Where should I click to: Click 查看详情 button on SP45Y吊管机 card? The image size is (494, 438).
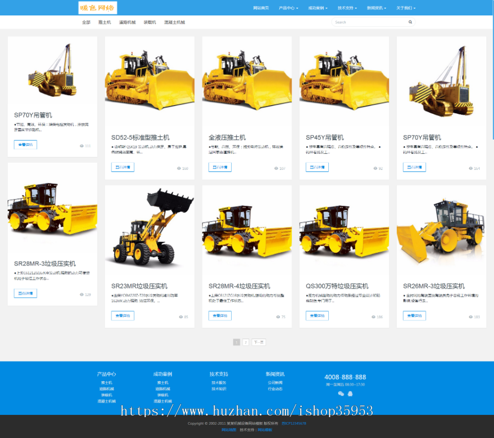317,167
